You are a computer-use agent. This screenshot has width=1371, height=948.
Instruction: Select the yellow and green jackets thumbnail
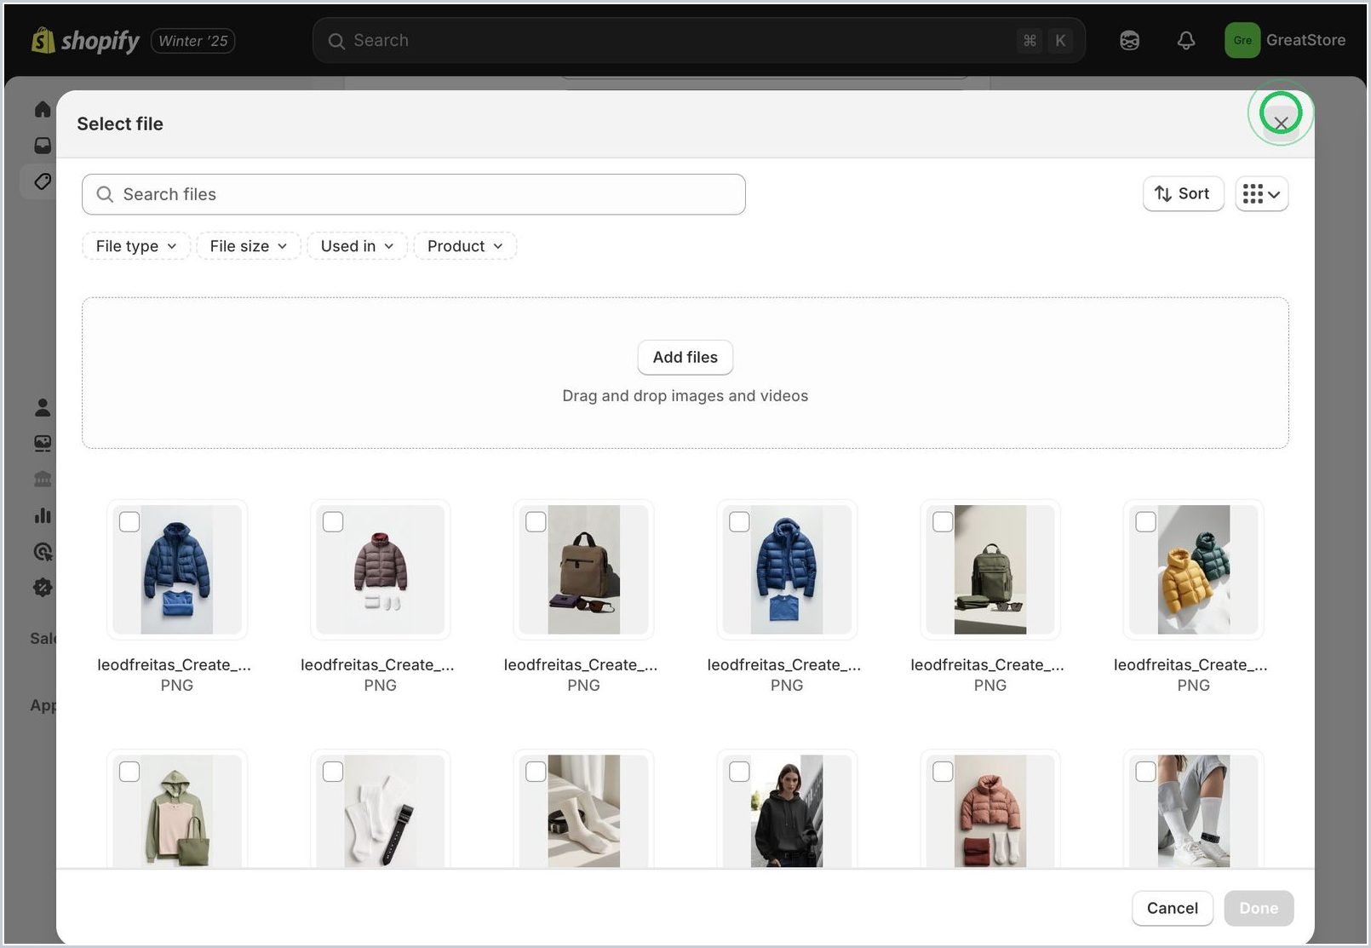[1194, 570]
